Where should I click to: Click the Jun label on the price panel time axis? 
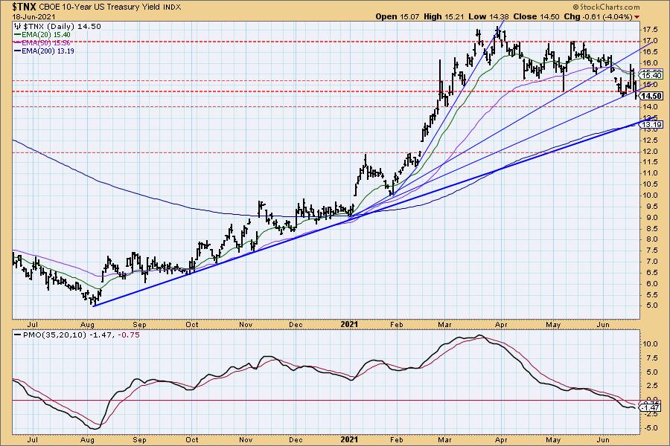[x=603, y=324]
